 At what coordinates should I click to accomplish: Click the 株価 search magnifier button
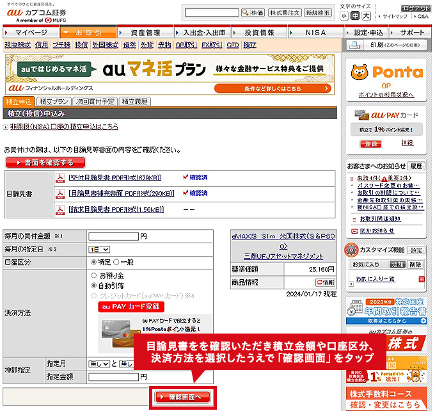click(253, 13)
